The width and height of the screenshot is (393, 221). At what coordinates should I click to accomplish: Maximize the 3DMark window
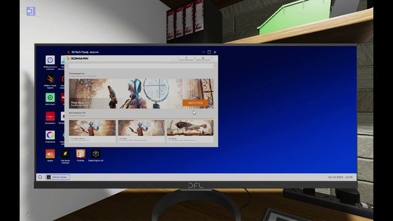click(209, 52)
